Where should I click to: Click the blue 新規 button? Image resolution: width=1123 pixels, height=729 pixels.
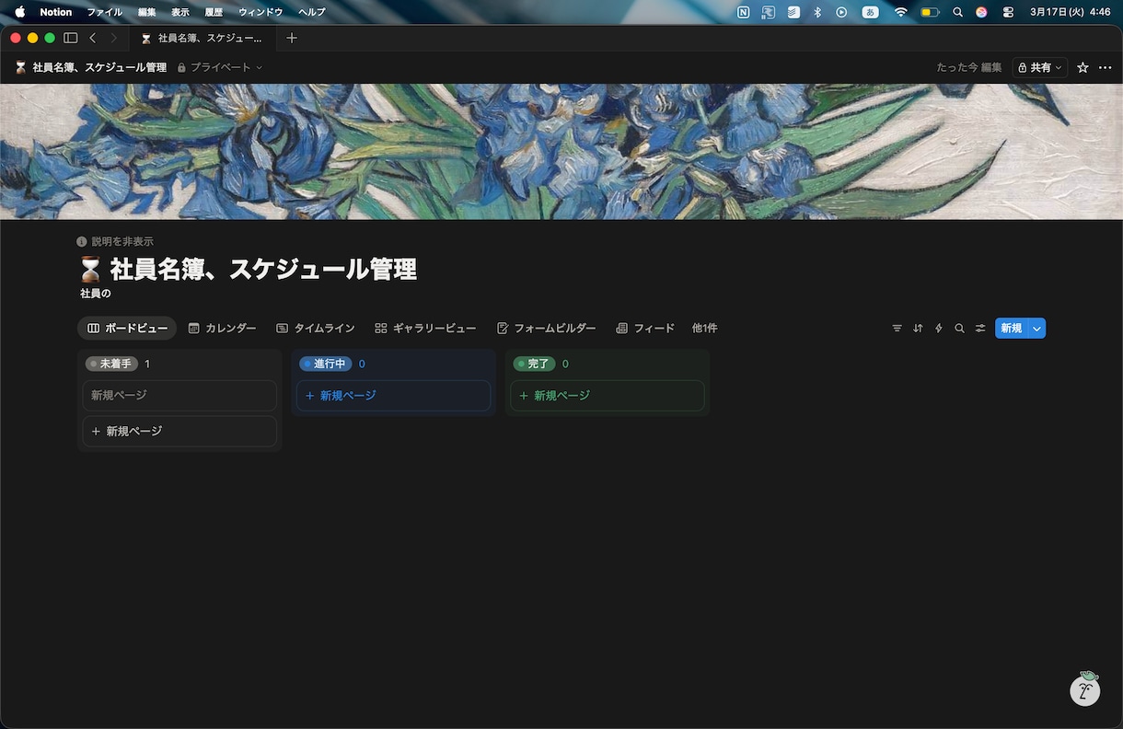[x=1012, y=328]
